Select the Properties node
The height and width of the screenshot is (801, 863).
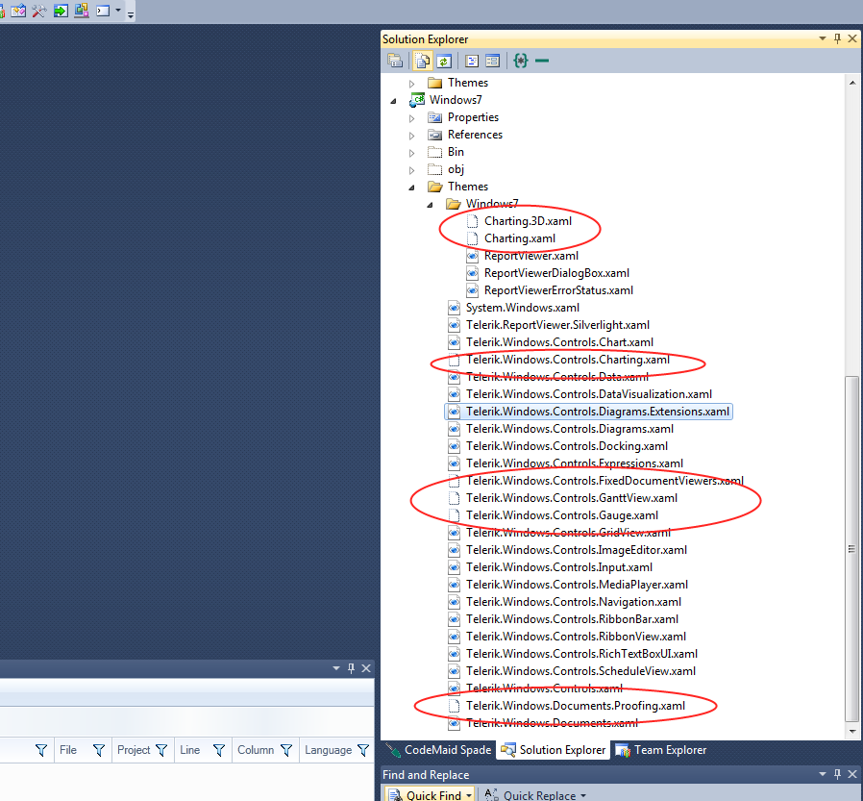473,117
